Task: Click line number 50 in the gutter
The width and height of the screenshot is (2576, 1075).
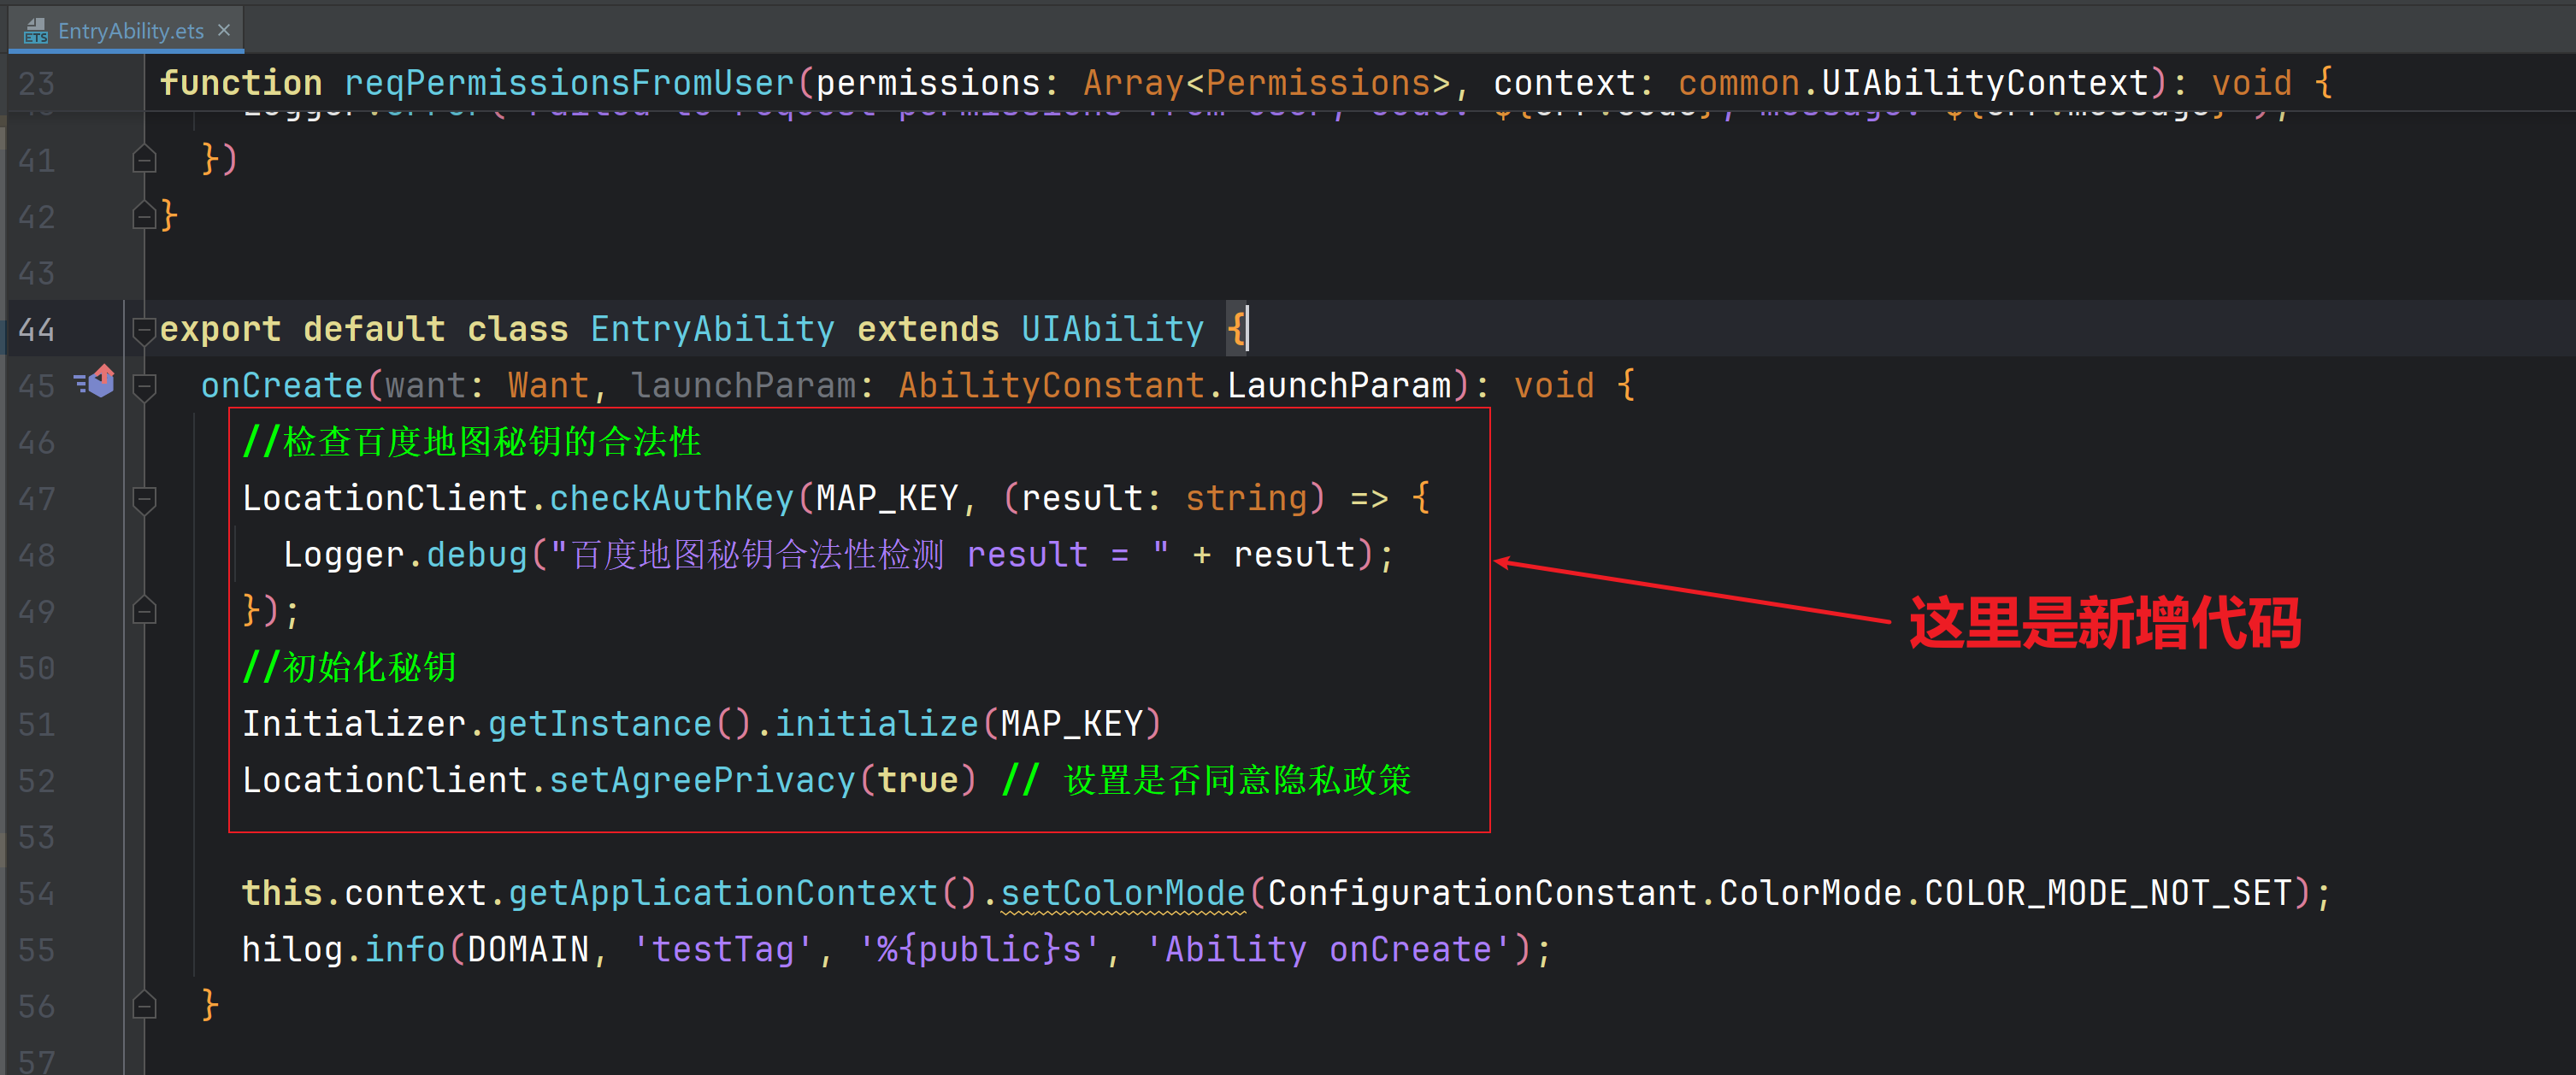Action: click(37, 667)
